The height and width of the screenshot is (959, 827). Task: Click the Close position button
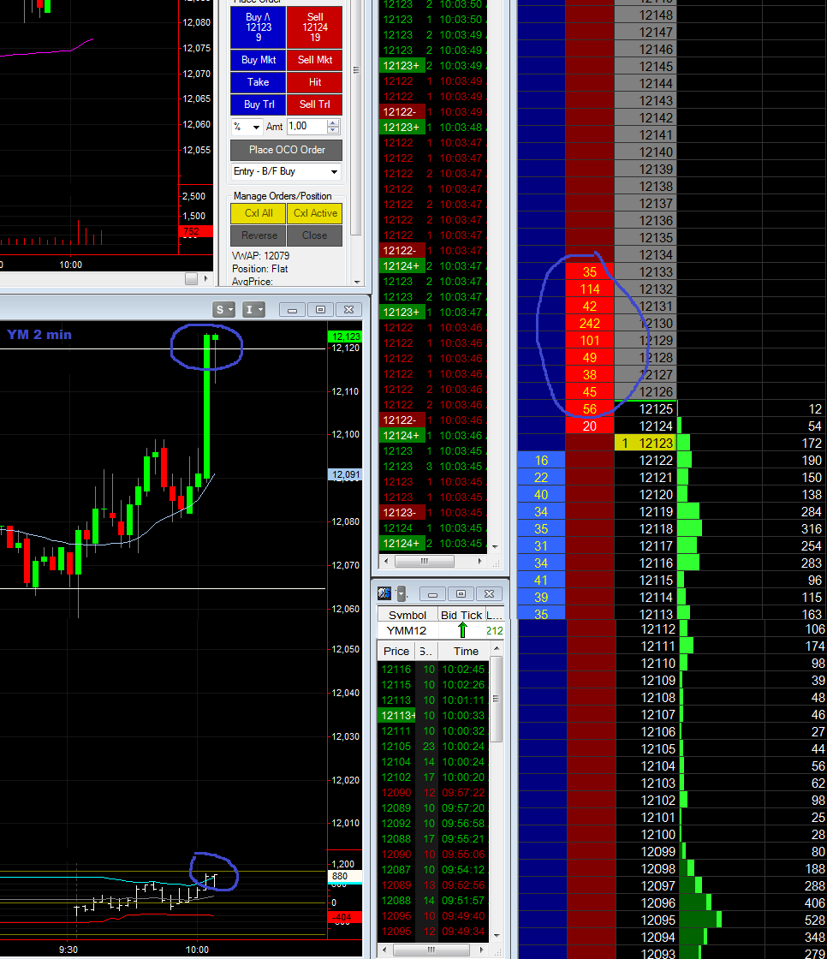(314, 235)
